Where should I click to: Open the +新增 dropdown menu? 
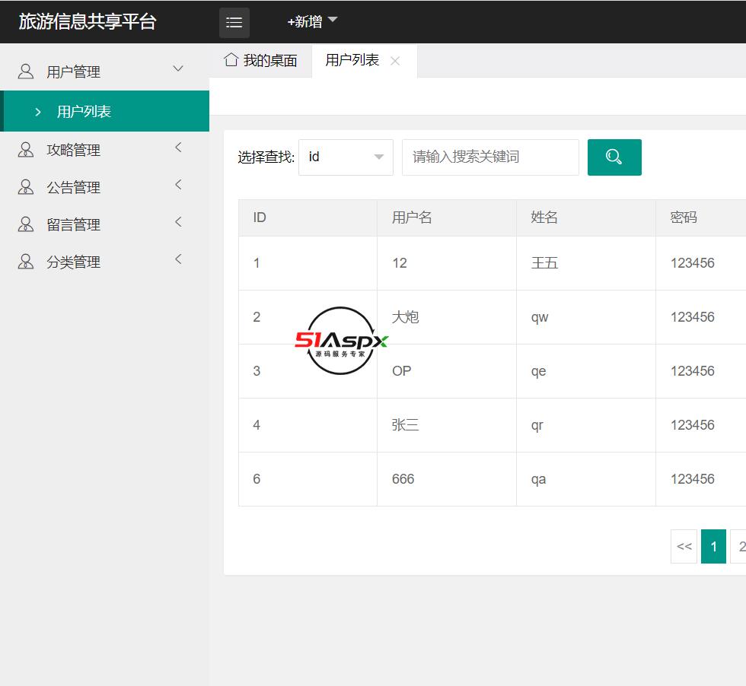312,22
